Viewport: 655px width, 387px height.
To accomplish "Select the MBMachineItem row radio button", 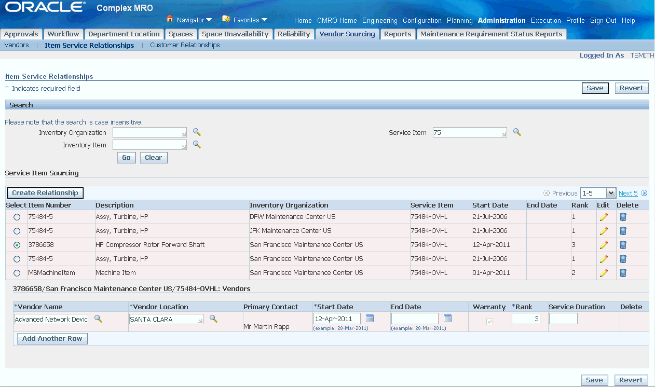I will click(x=17, y=273).
